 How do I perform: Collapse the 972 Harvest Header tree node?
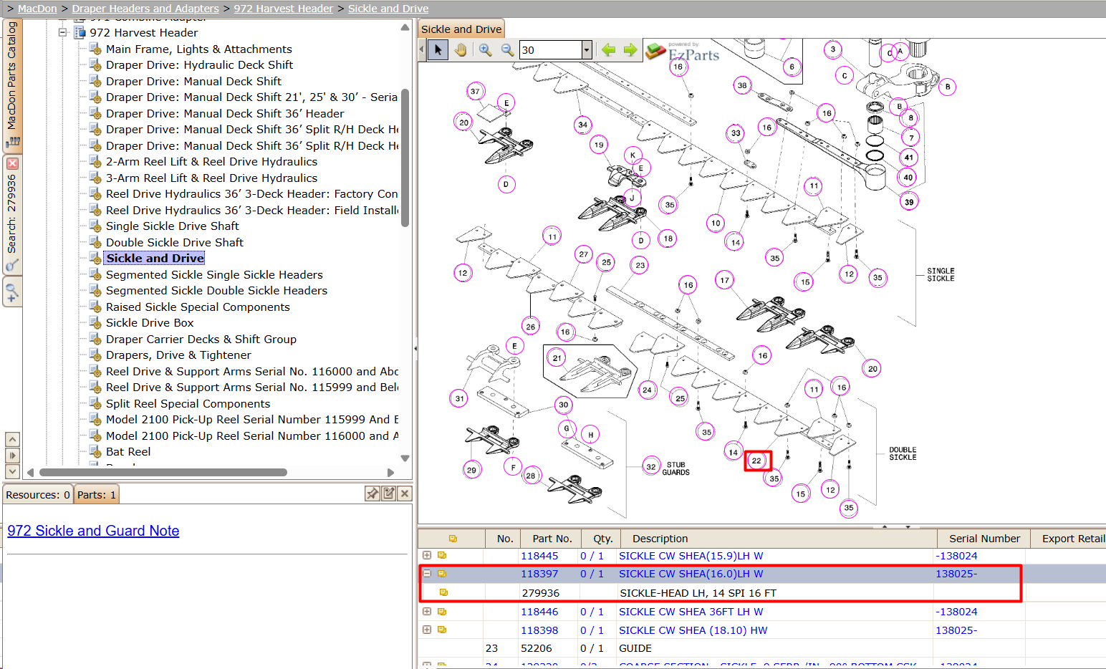coord(62,32)
